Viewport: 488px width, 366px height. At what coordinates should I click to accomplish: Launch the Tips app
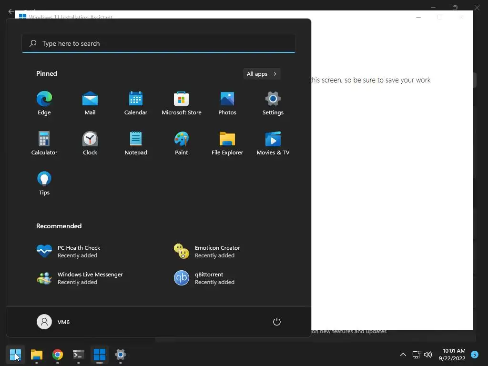tap(44, 183)
